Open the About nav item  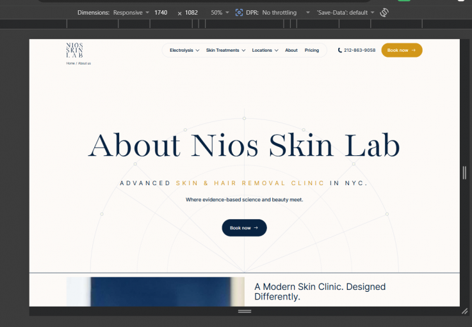[x=291, y=50]
